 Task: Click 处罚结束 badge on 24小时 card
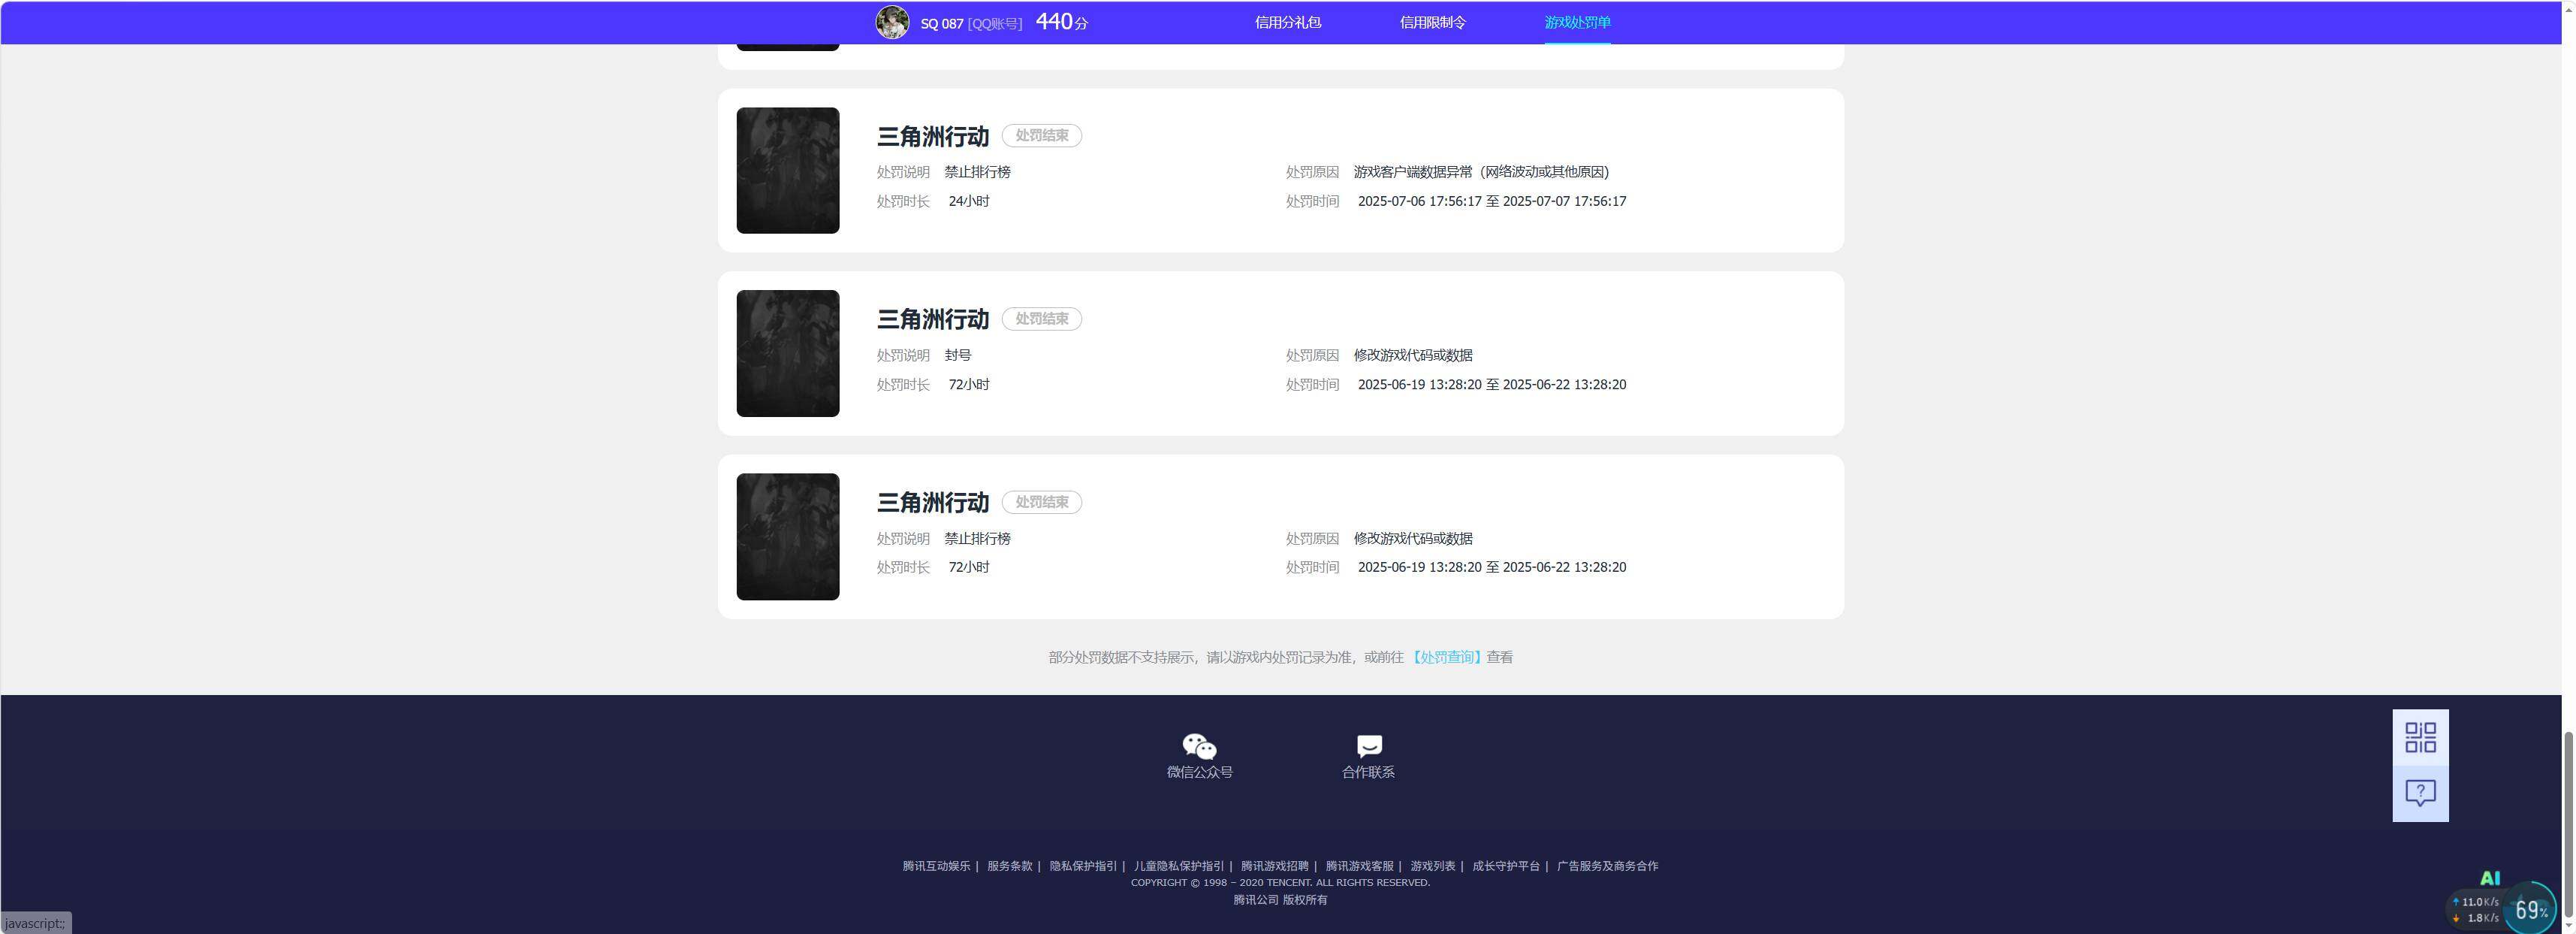coord(1041,136)
